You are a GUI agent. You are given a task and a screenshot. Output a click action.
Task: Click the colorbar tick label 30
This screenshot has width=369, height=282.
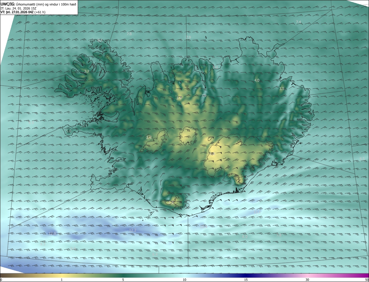(x=307, y=280)
